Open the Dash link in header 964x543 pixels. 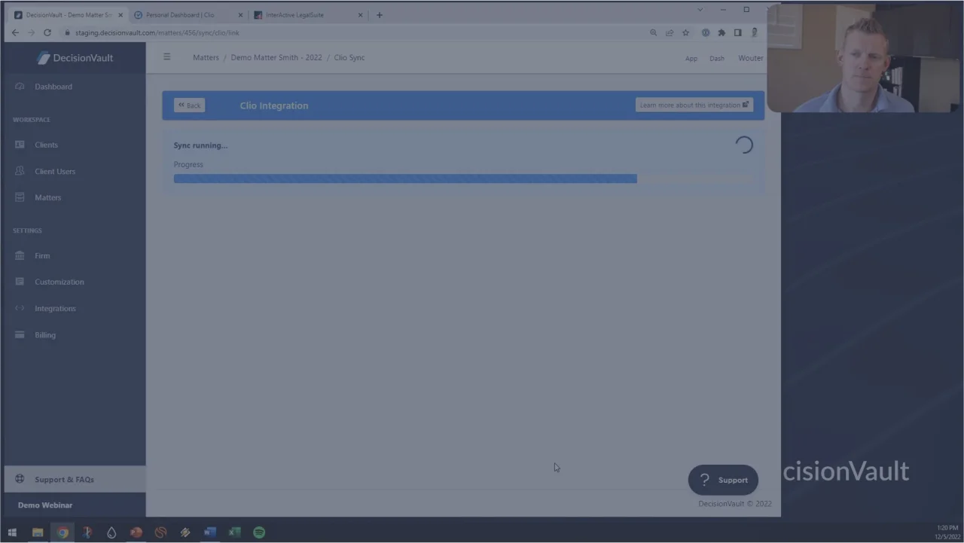tap(717, 58)
